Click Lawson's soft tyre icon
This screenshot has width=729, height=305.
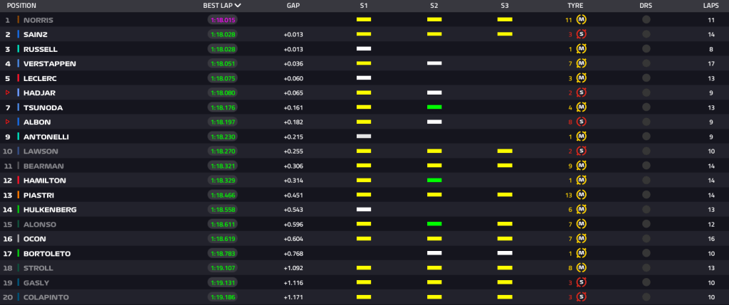pyautogui.click(x=581, y=151)
